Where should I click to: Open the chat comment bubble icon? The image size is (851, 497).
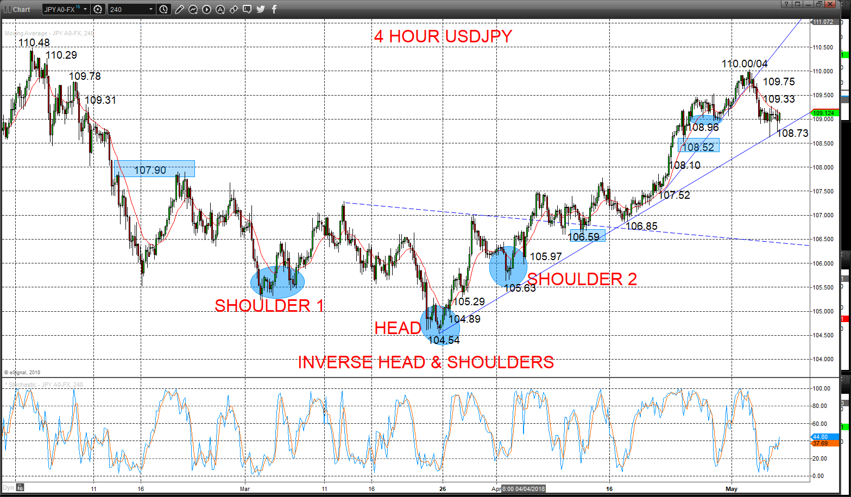(x=247, y=9)
